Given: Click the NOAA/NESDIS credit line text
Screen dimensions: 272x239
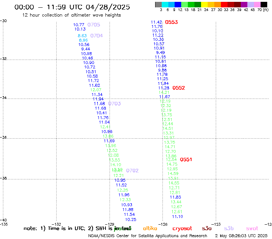Looking at the screenshot, I should pyautogui.click(x=148, y=236).
